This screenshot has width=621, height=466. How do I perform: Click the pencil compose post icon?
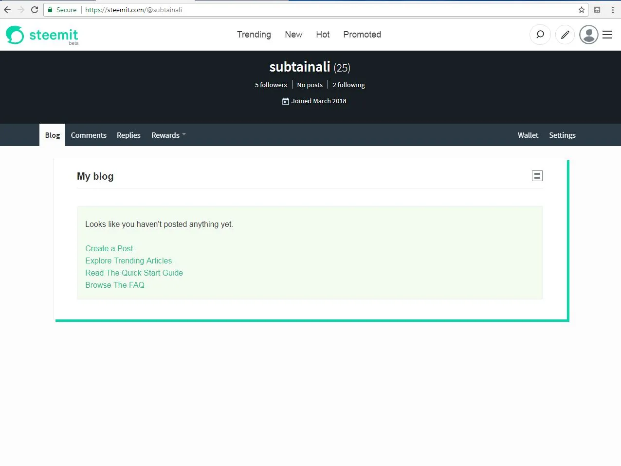565,35
